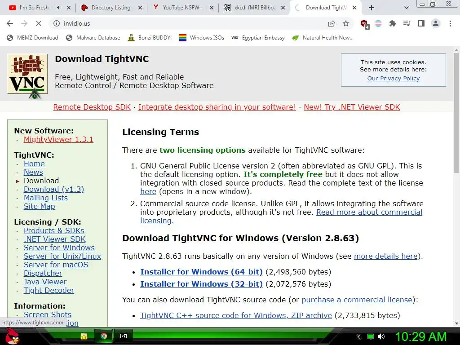
Task: Close the I'm So Fresh tab
Action: click(69, 8)
